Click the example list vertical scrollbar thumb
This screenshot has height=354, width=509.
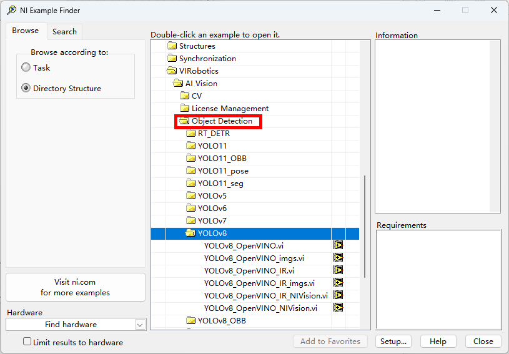pos(365,226)
